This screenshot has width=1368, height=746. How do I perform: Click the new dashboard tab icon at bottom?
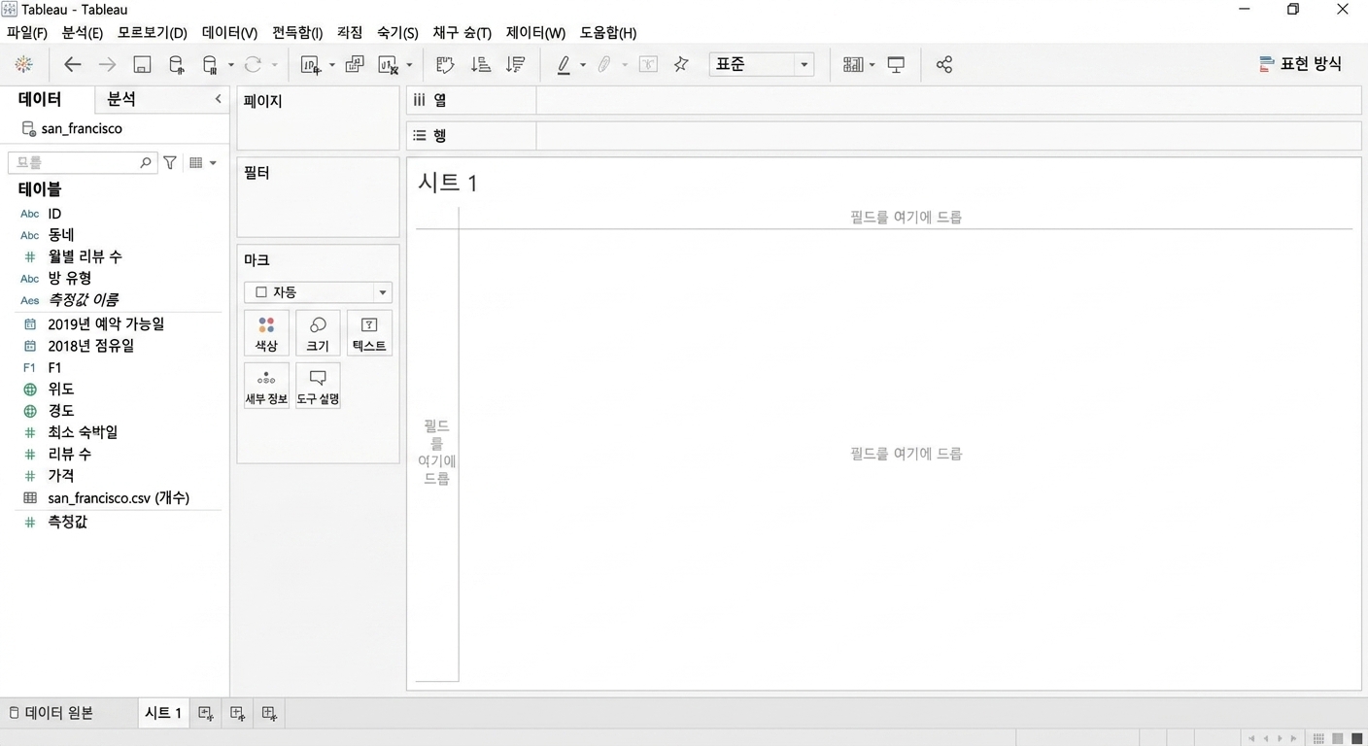point(237,713)
